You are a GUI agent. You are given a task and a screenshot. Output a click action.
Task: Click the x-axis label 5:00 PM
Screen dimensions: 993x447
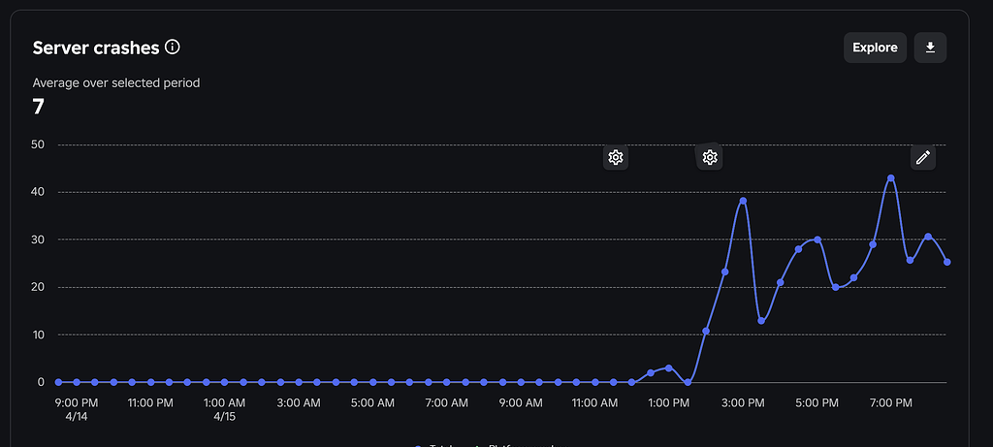click(817, 402)
